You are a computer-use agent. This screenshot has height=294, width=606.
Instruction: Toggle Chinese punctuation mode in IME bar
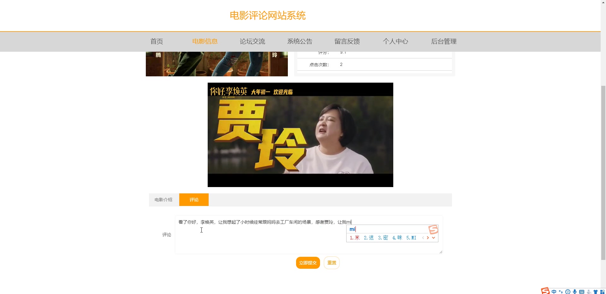[x=561, y=292]
